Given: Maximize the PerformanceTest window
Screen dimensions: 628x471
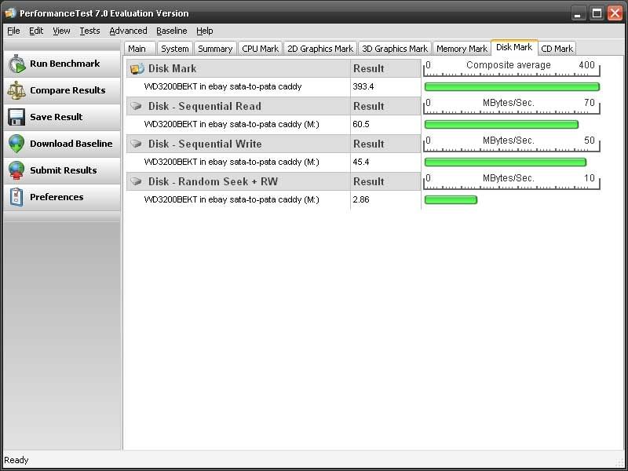Looking at the screenshot, I should pos(597,13).
